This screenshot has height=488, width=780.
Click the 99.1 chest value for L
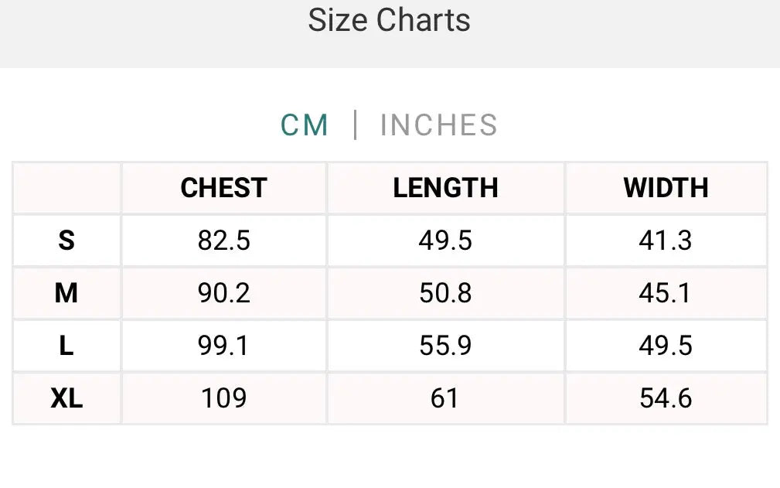(x=223, y=346)
